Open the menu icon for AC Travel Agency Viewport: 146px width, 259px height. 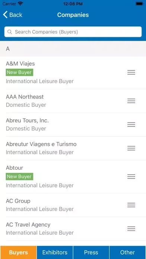[x=131, y=228]
